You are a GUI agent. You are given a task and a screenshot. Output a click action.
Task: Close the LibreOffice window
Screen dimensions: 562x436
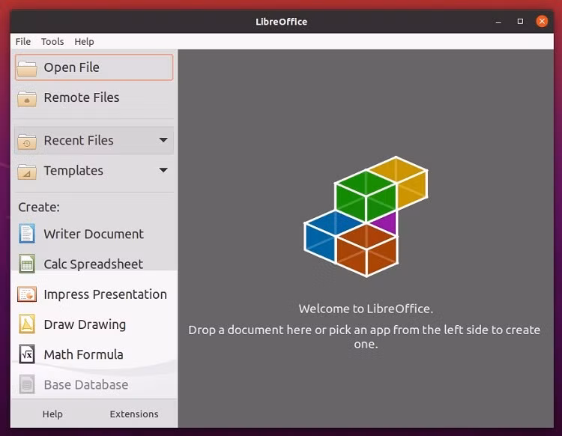click(x=542, y=22)
